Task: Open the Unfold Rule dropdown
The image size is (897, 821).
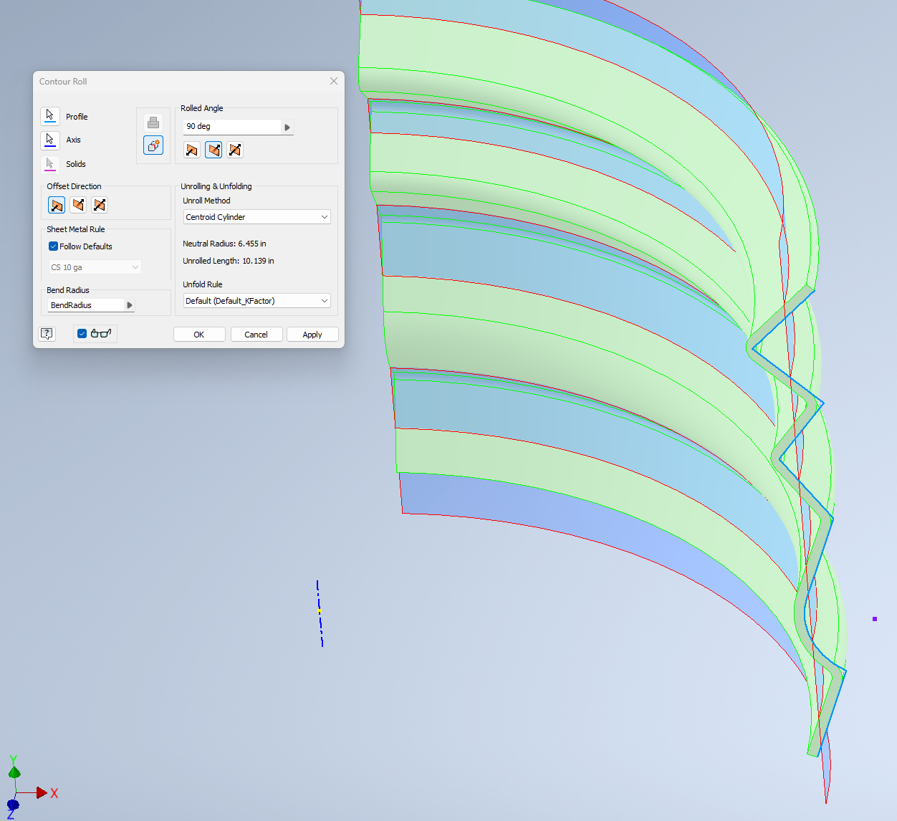Action: (324, 301)
